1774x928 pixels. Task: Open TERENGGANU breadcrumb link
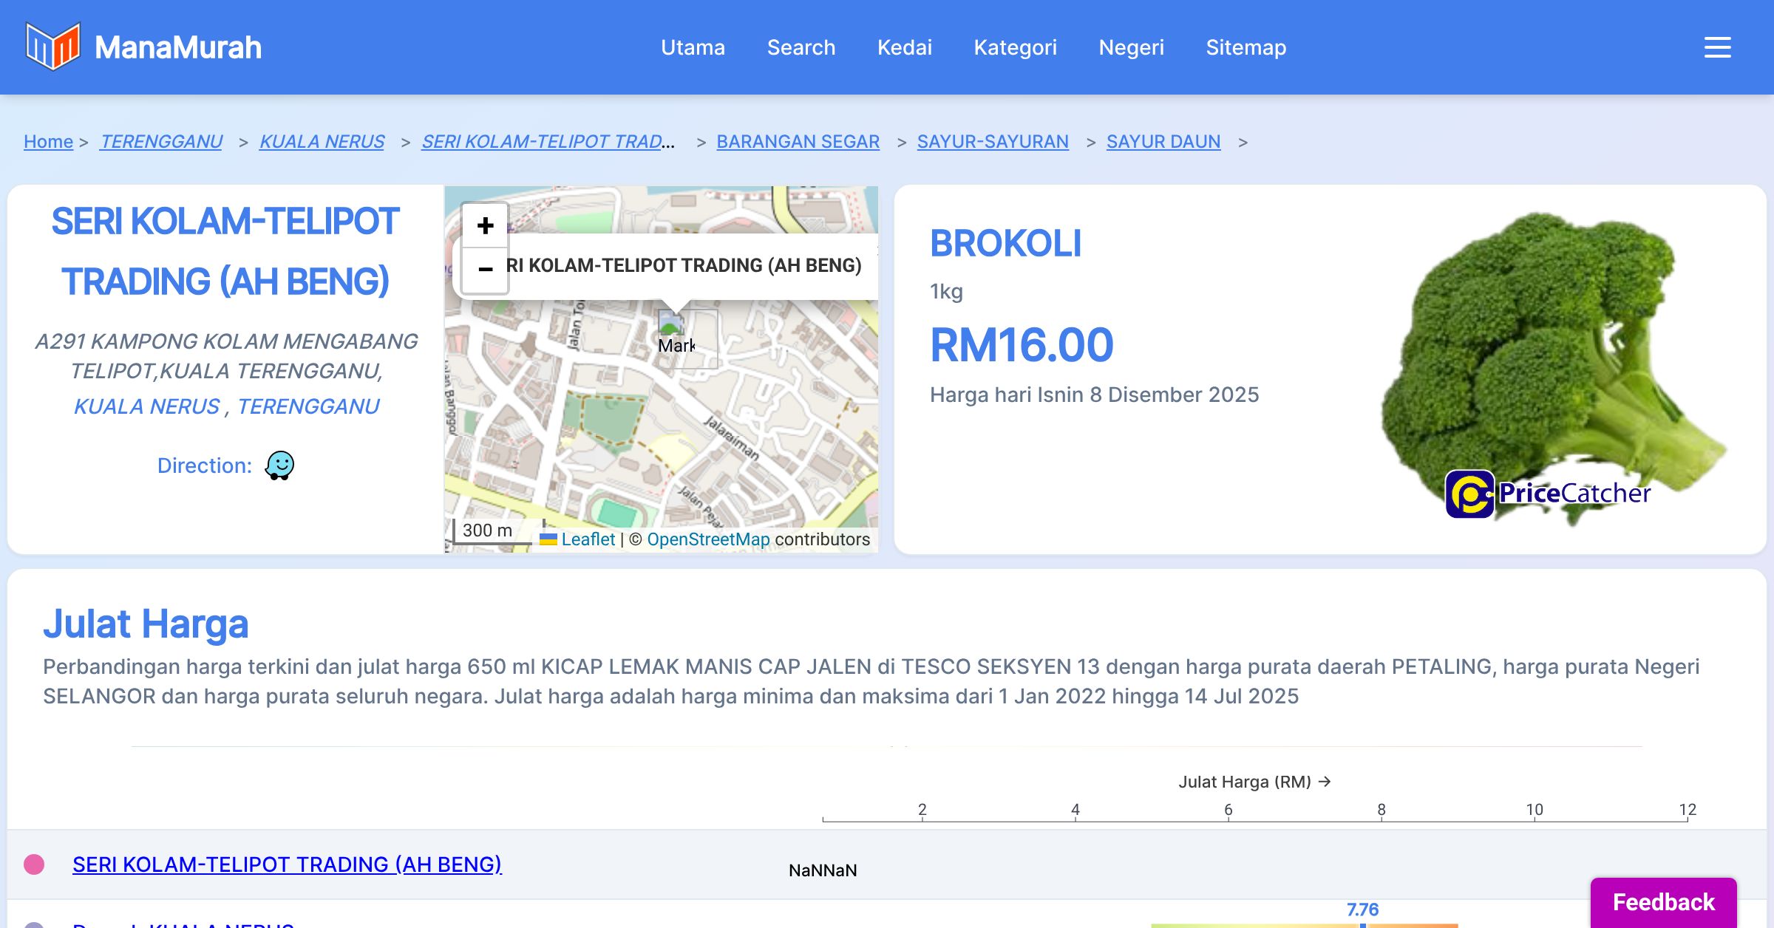[161, 141]
